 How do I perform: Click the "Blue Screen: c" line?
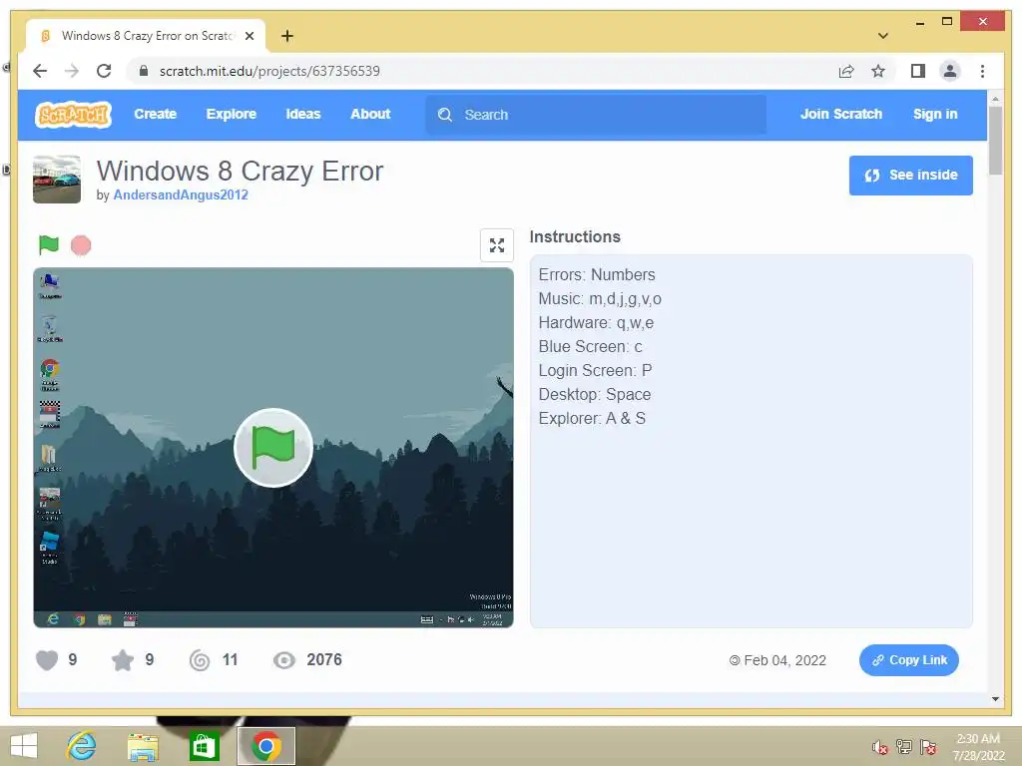[x=590, y=346]
